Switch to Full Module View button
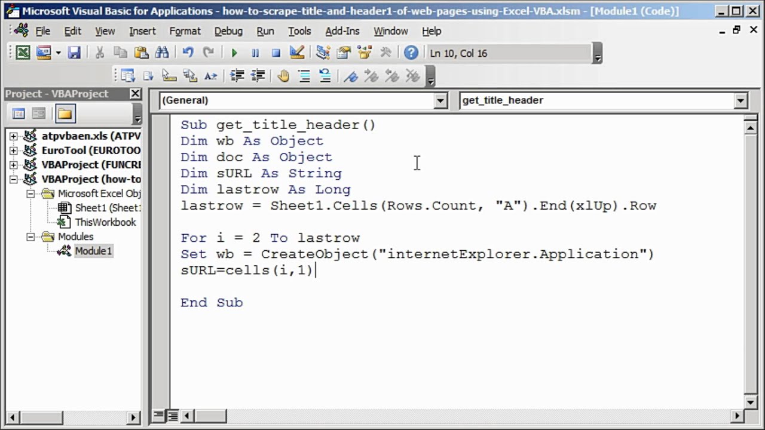The image size is (765, 430). [173, 416]
